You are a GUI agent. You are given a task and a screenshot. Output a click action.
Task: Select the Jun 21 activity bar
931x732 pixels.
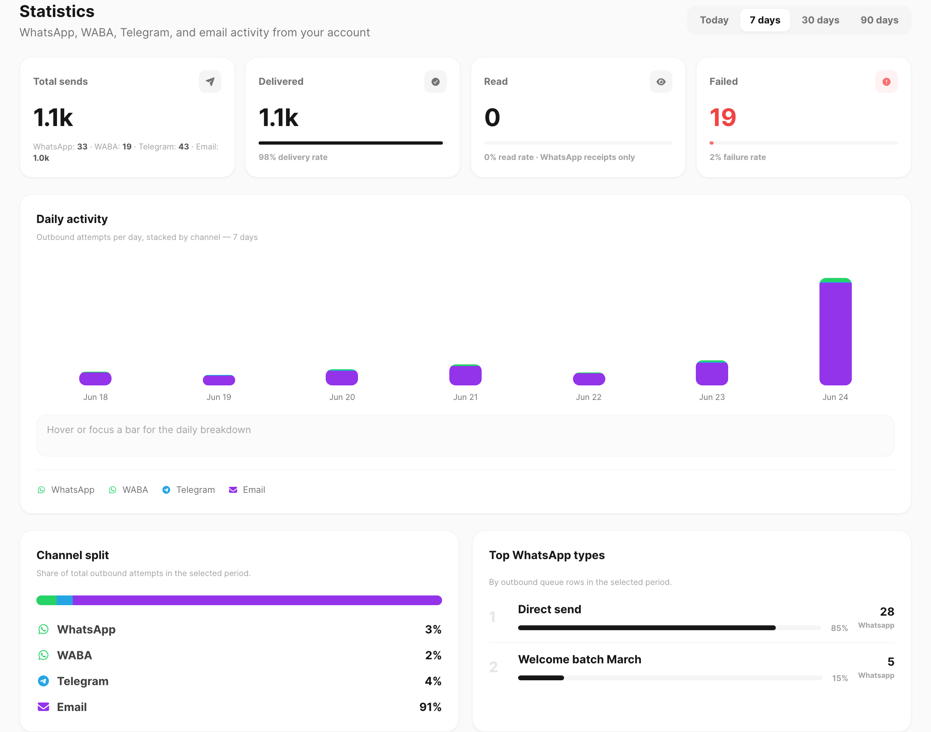point(465,375)
